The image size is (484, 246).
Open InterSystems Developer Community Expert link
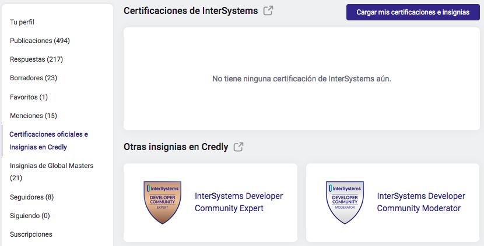coord(239,202)
